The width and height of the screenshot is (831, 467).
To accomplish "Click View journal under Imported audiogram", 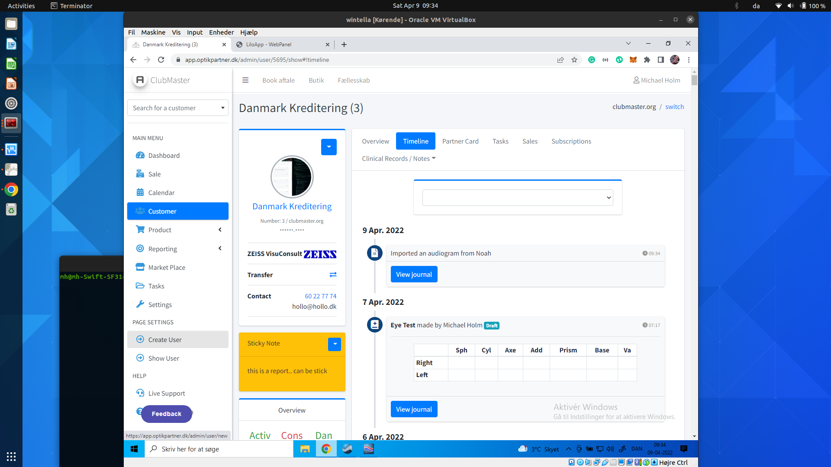I will [414, 274].
